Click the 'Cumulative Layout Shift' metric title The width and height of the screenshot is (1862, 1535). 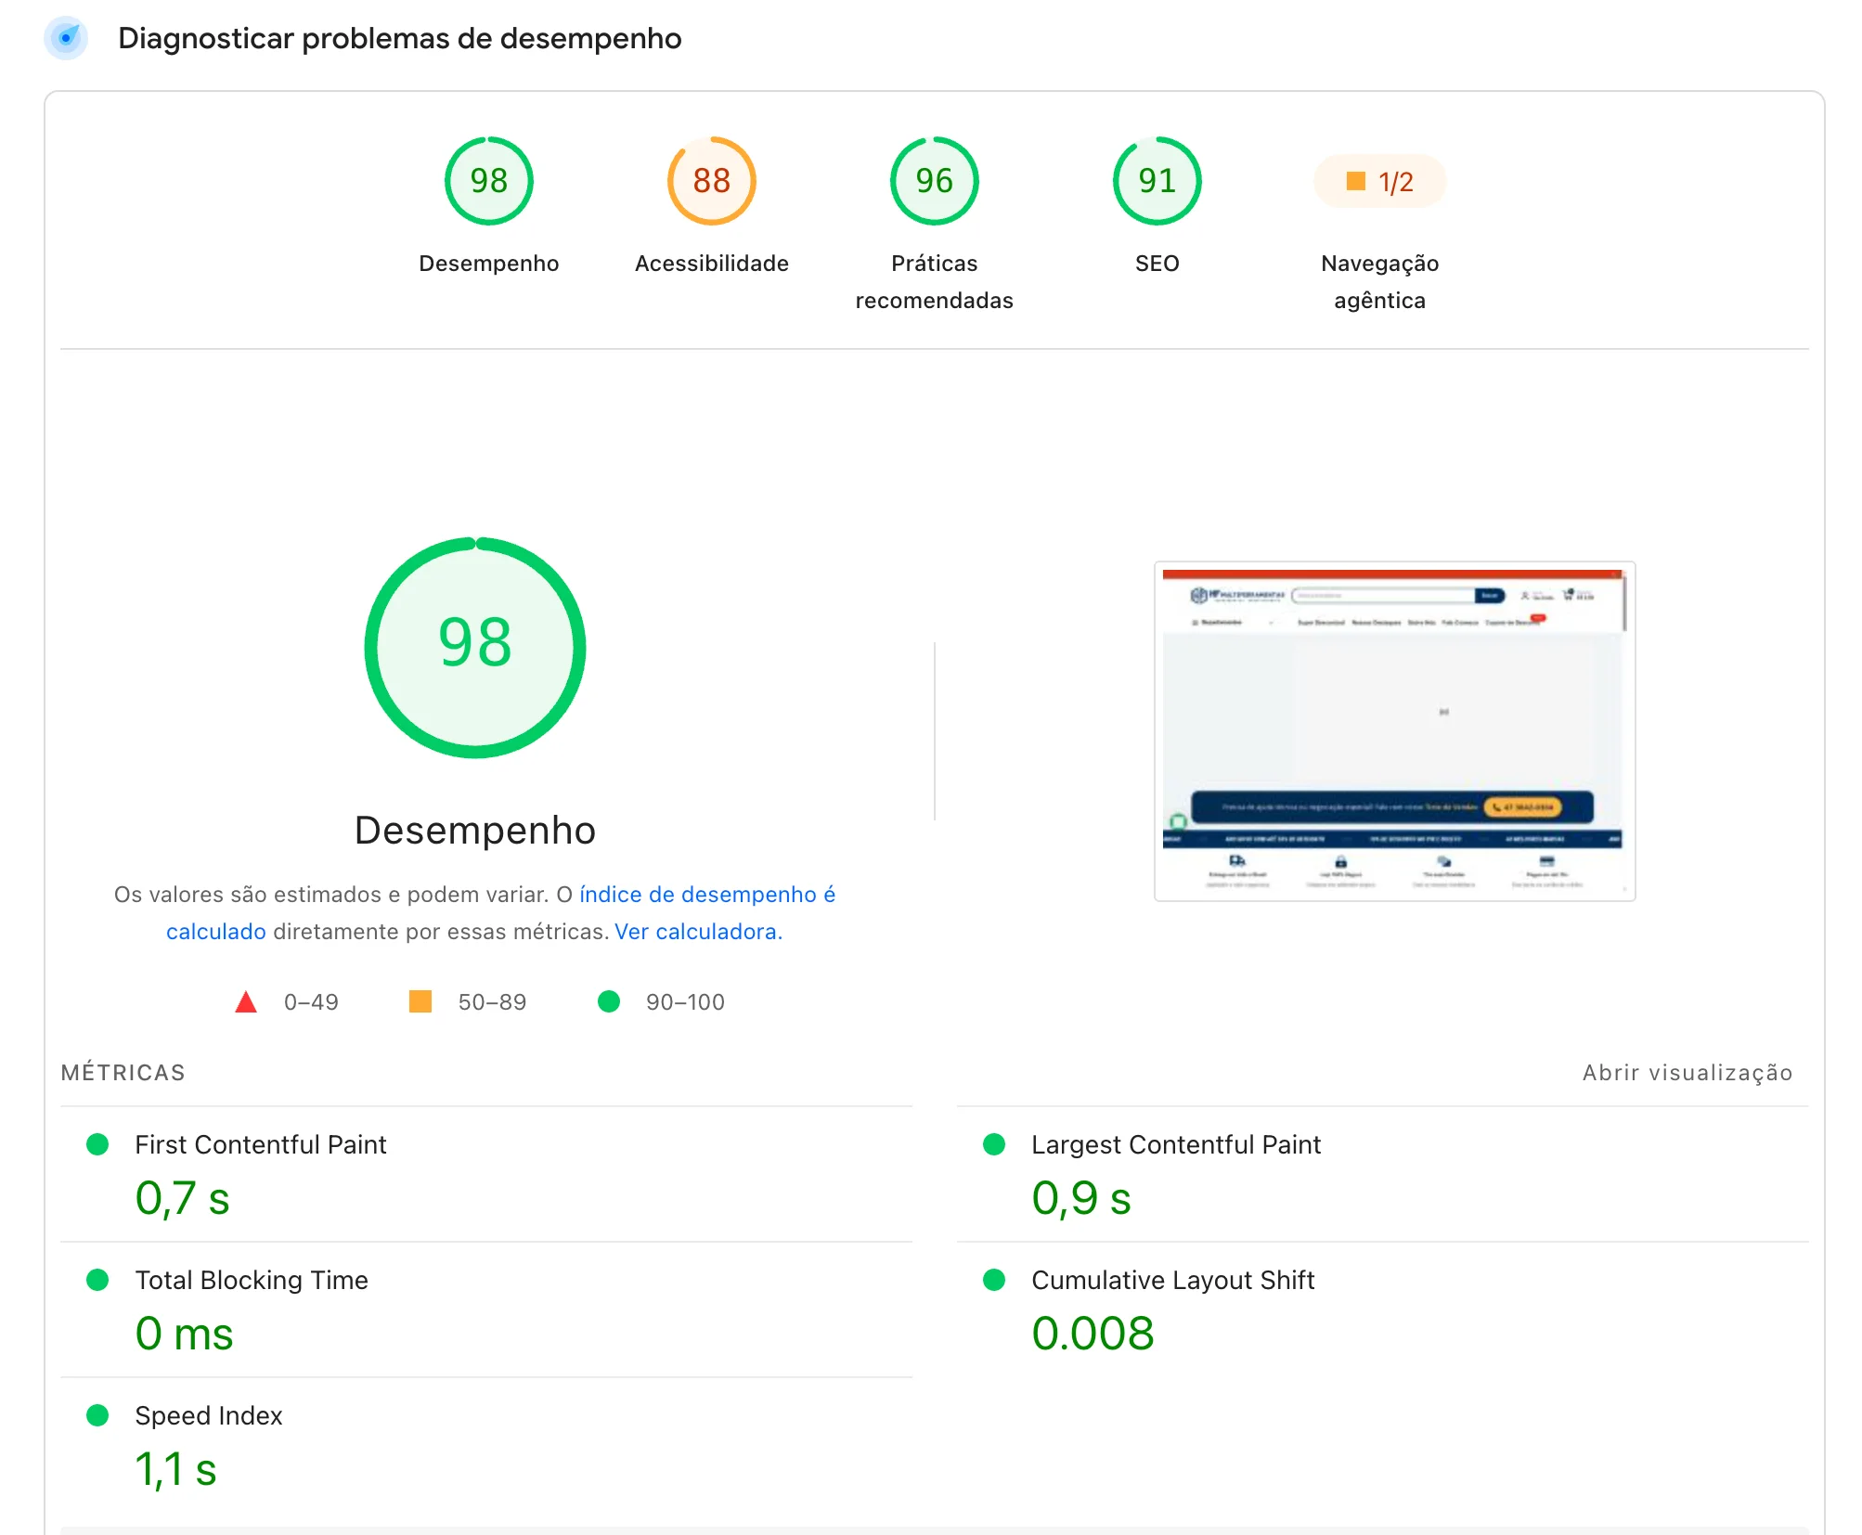coord(1172,1280)
